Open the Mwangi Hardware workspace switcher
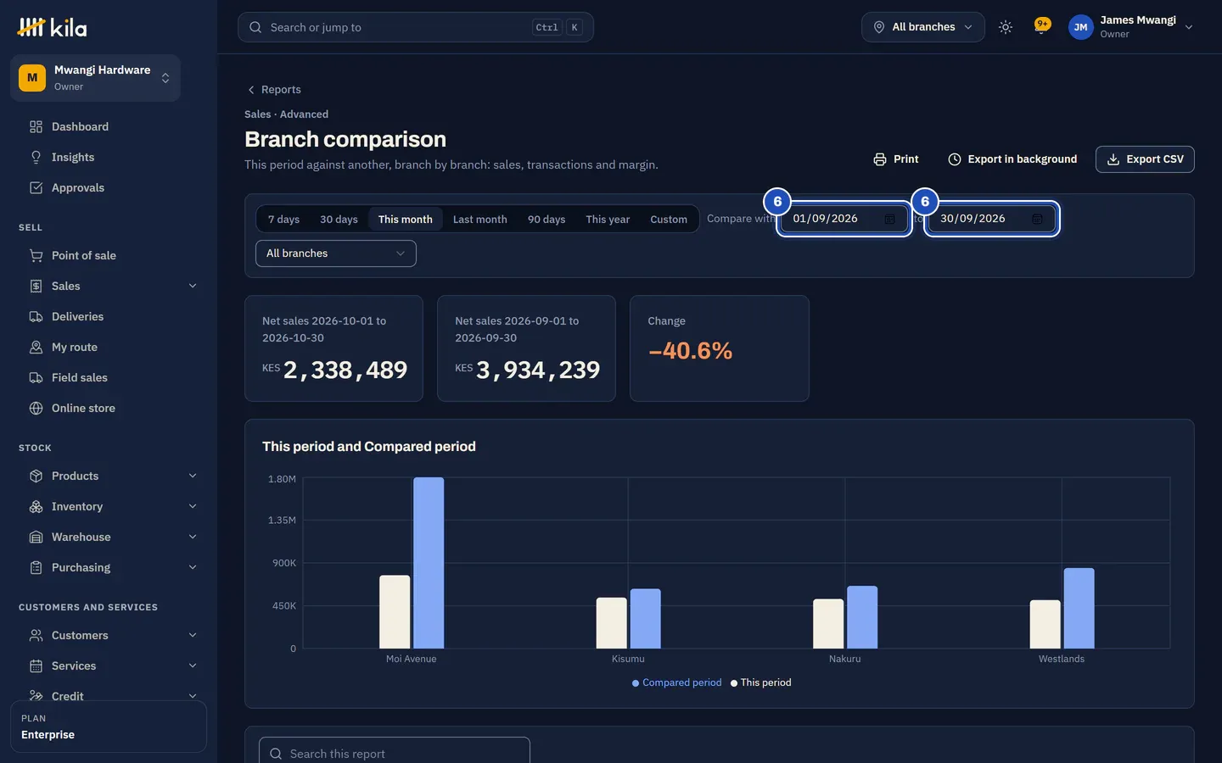The height and width of the screenshot is (763, 1222). pos(95,78)
